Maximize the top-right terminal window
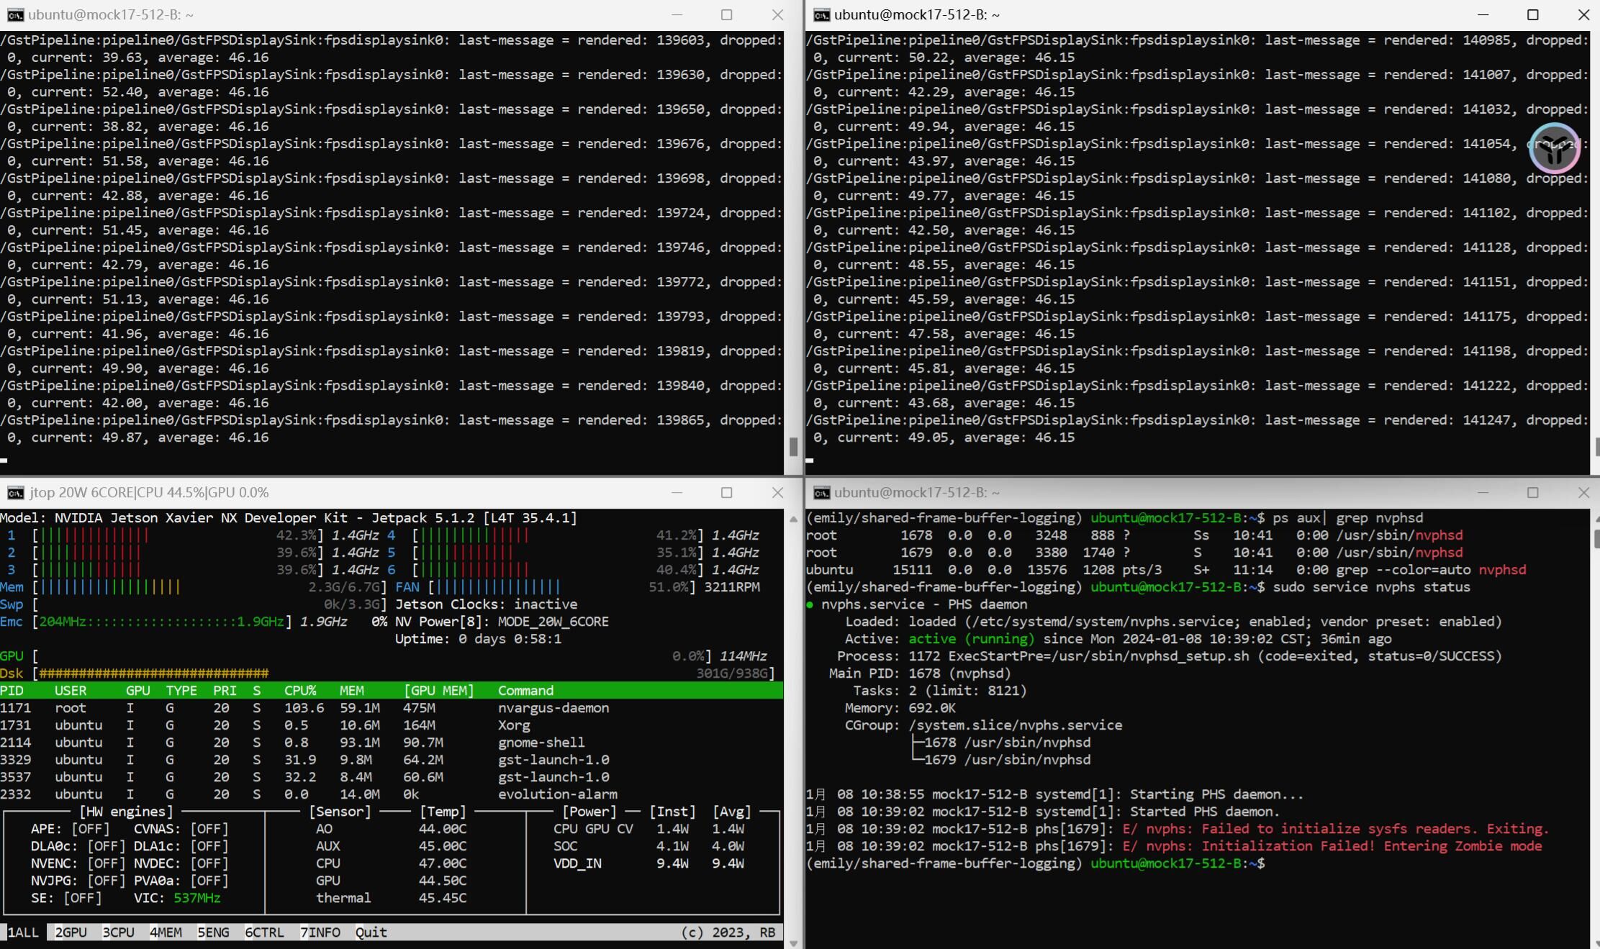The image size is (1600, 949). click(1533, 15)
